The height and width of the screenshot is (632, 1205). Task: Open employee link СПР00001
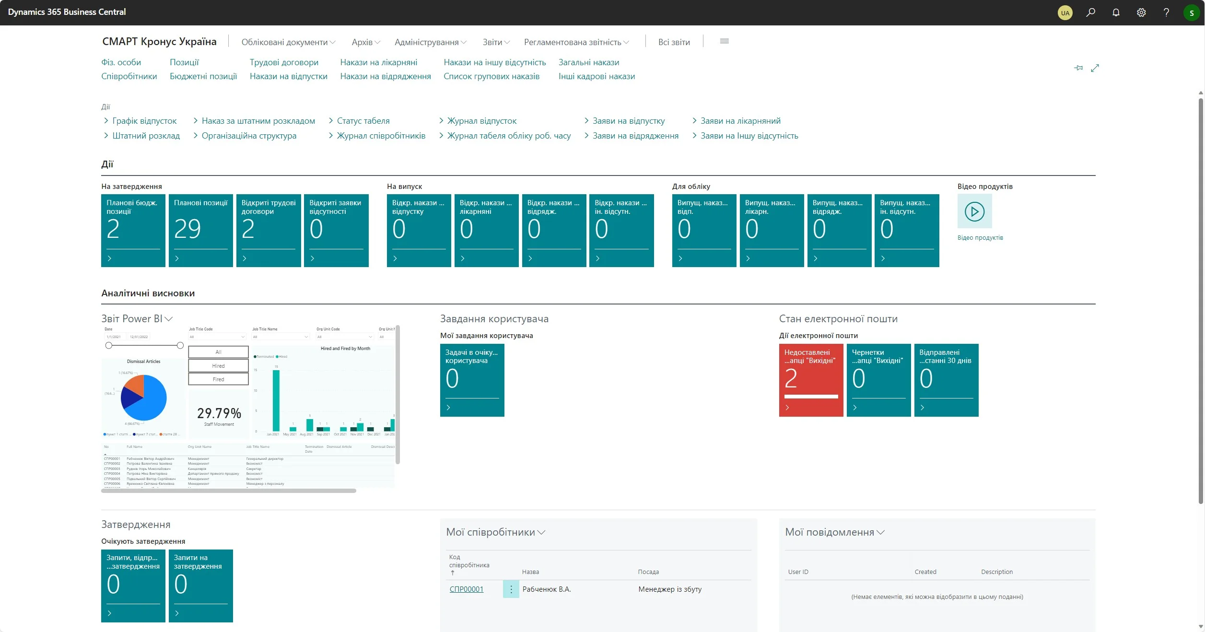[466, 589]
